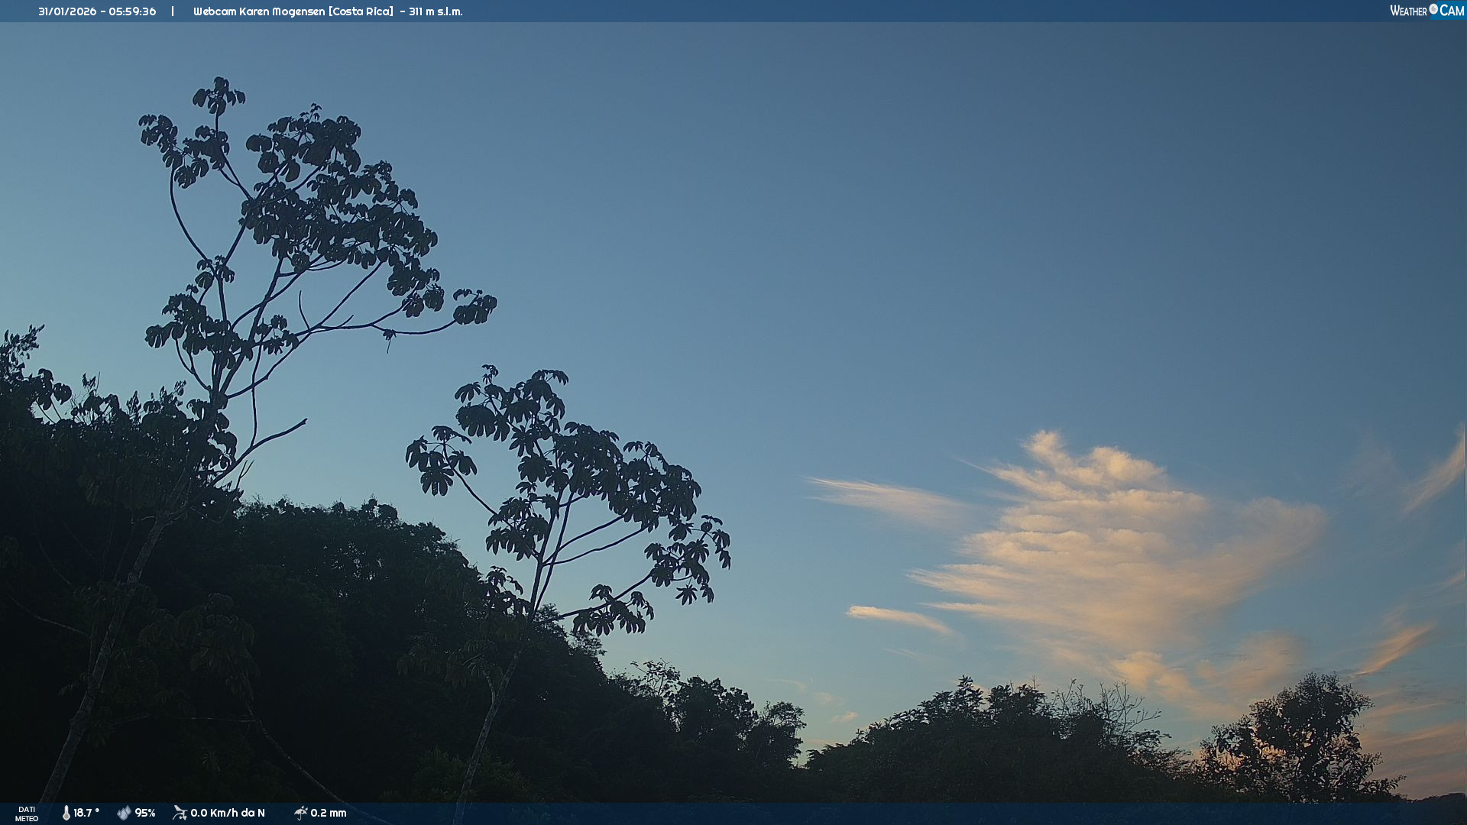Click the vertical separator after the timestamp
Viewport: 1467px width, 825px height.
(x=173, y=11)
